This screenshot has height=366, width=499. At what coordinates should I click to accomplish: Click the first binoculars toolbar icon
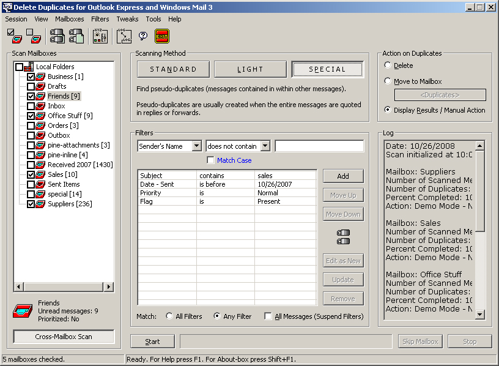(x=57, y=37)
